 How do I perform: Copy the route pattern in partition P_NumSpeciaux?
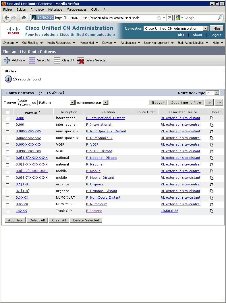coord(212,138)
